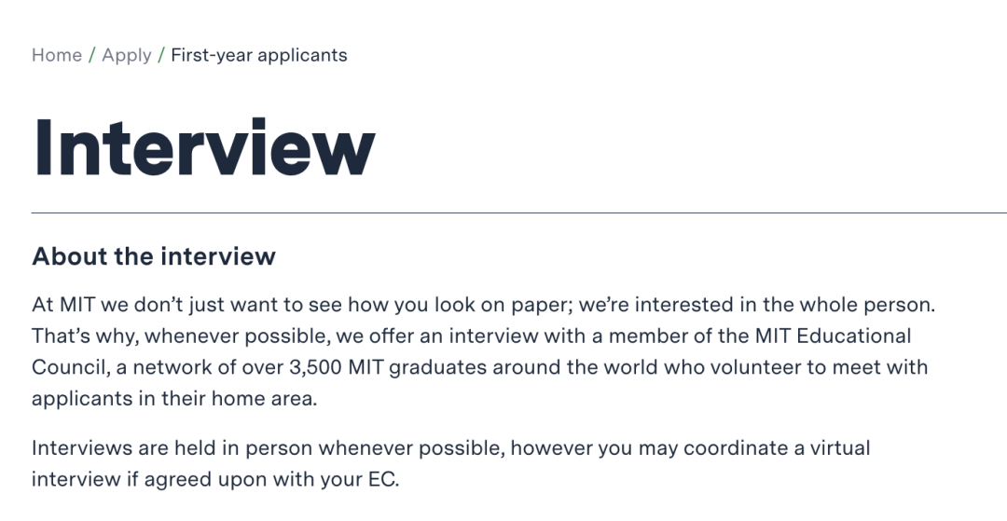
Task: Click the slash separator after Apply
Action: 161,55
